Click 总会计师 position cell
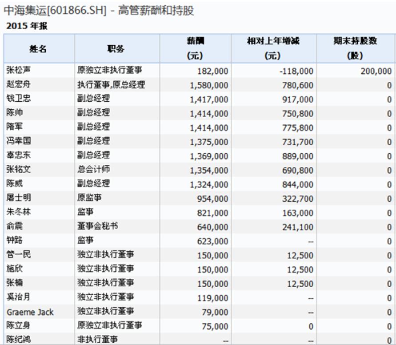The image size is (396, 345). (x=93, y=169)
